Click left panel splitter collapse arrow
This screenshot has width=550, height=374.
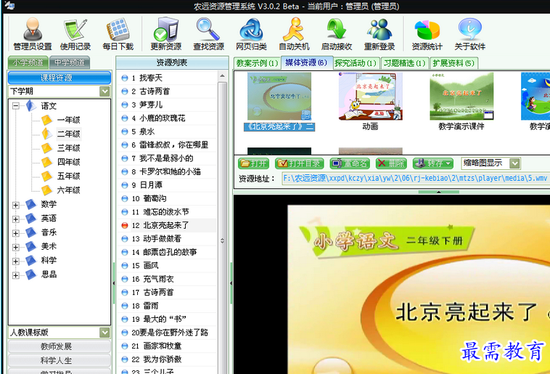(x=114, y=282)
